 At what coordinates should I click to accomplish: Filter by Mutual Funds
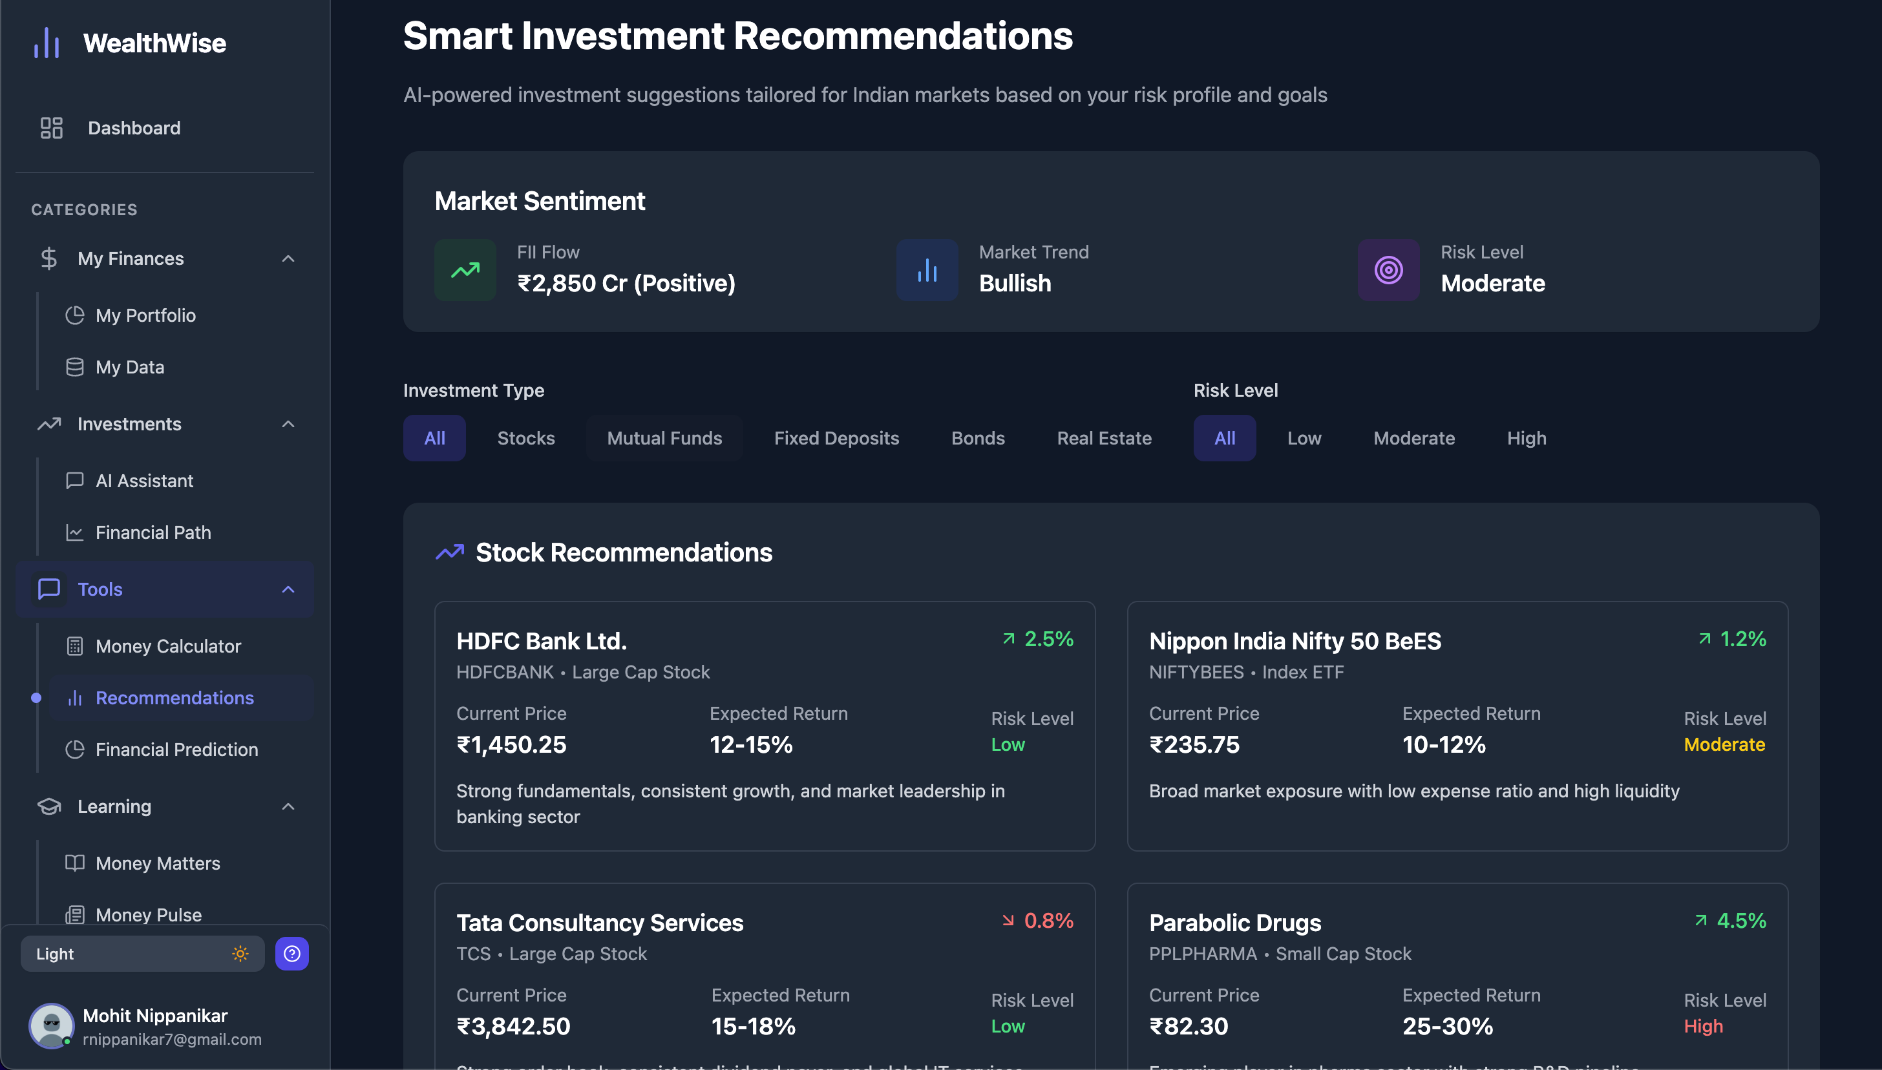(x=664, y=438)
